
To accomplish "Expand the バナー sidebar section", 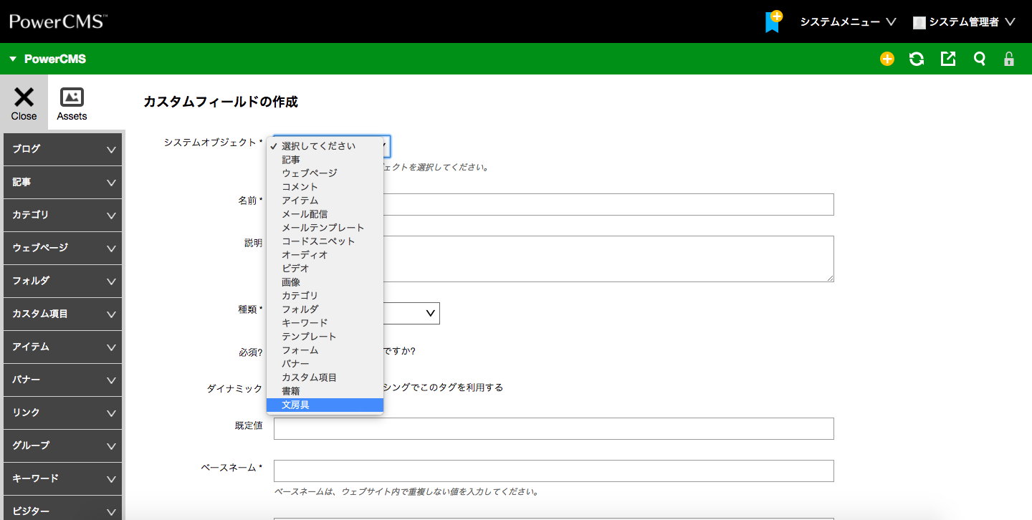I will click(62, 380).
